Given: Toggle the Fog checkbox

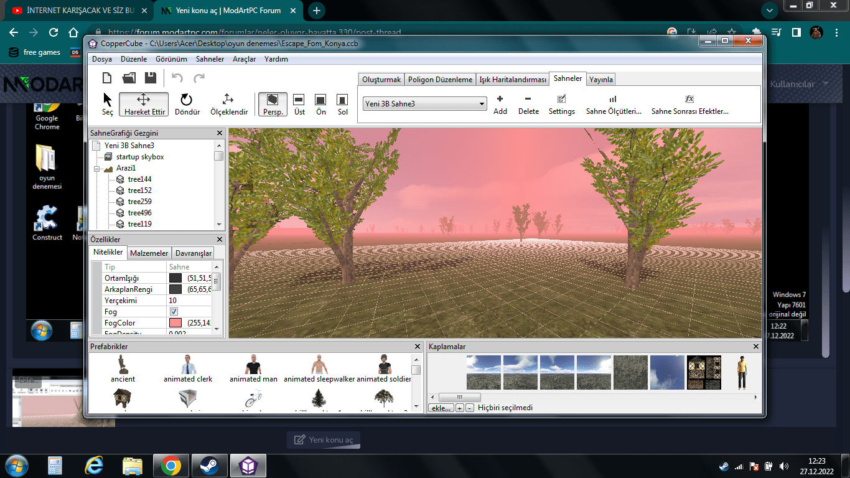Looking at the screenshot, I should [174, 312].
